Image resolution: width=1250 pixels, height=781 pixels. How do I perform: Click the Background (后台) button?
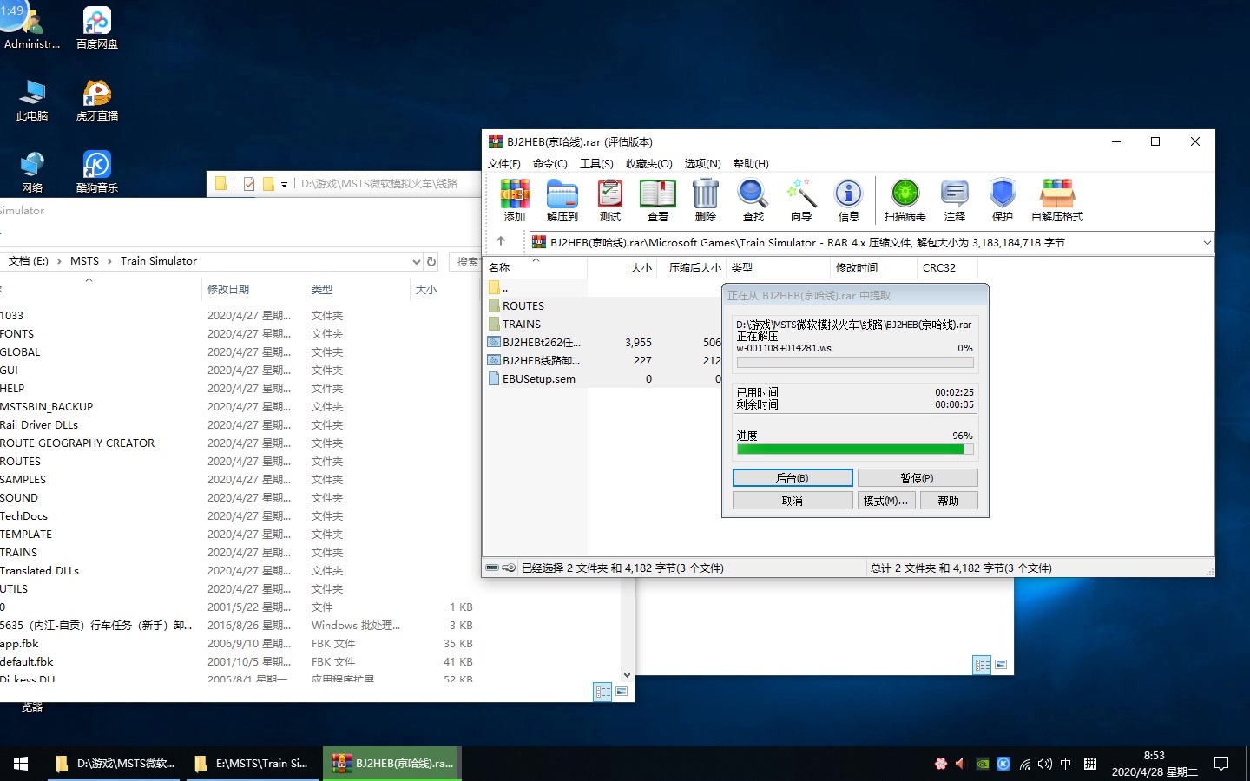coord(793,478)
